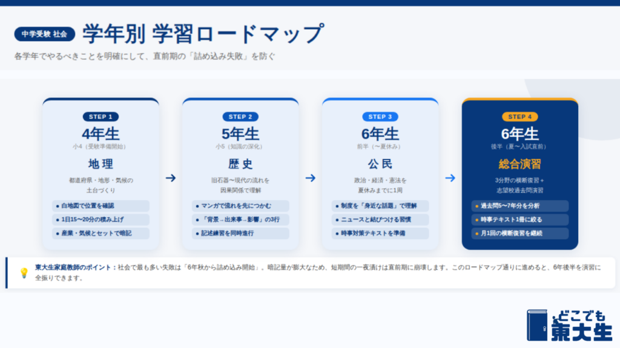This screenshot has height=348, width=620.
Task: Click the 6年生 heading in STEP 3 card
Action: [380, 134]
